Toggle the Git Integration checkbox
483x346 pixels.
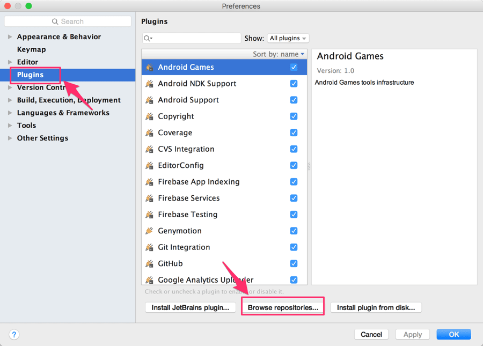(x=294, y=247)
